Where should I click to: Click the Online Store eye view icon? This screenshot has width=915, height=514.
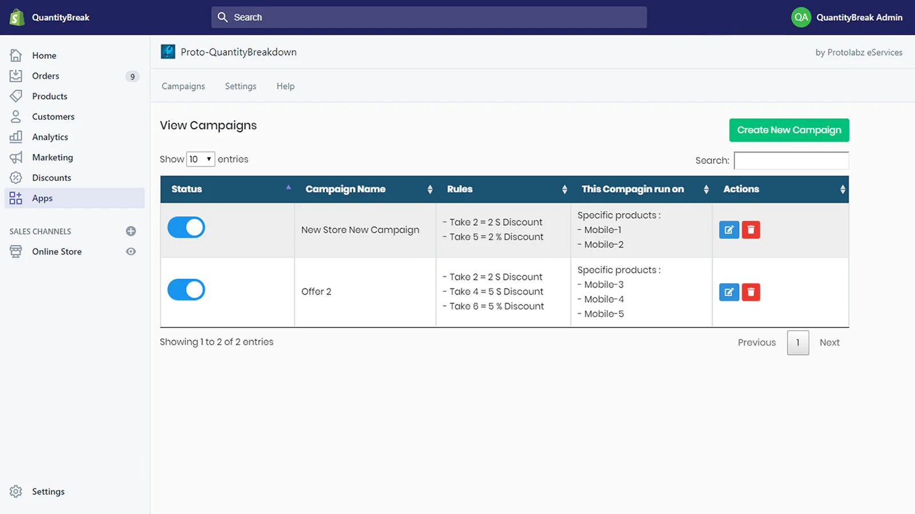131,252
